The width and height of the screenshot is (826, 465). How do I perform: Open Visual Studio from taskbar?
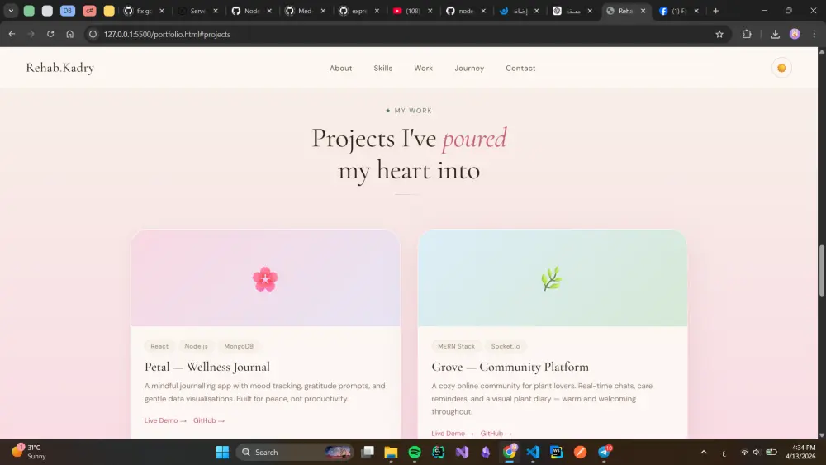pyautogui.click(x=462, y=452)
